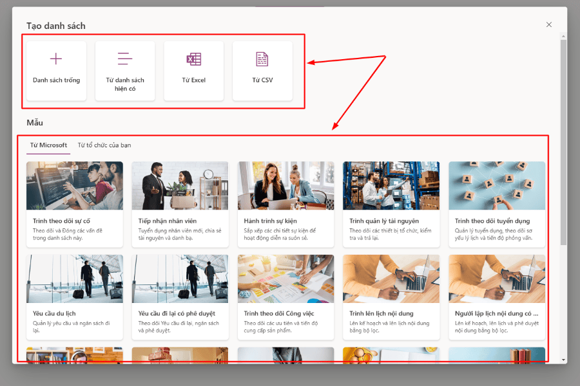Click the list icon for Từ danh sách hiện có

tap(124, 59)
